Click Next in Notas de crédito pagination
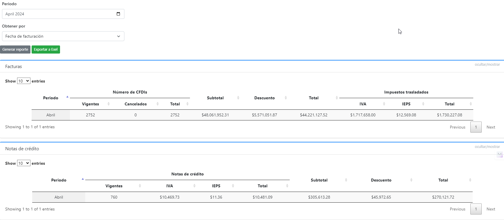This screenshot has height=220, width=504. click(491, 209)
